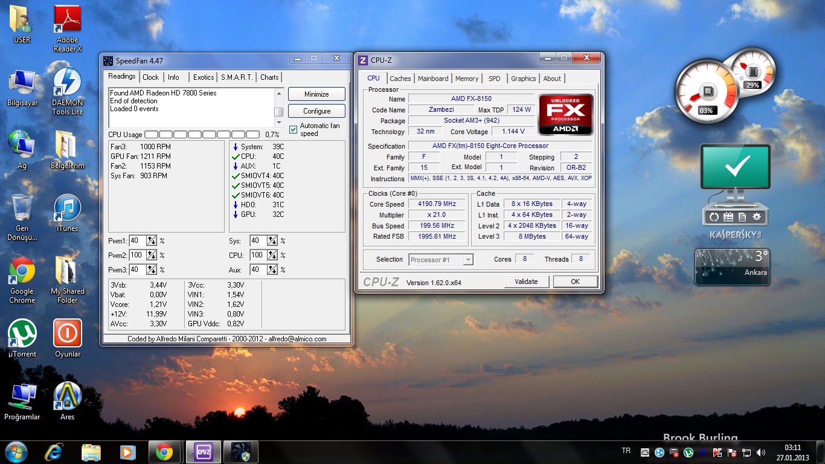Open the Proğramlar desktop icon

22,402
